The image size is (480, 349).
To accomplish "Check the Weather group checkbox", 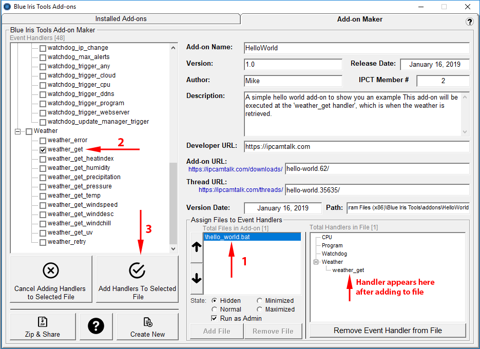I will pos(29,131).
